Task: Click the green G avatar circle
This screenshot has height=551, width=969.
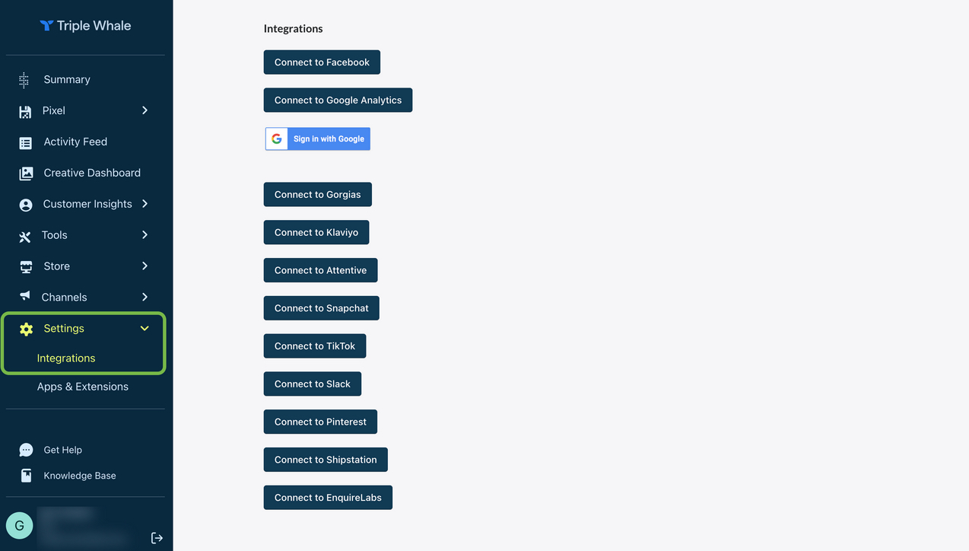Action: coord(19,525)
